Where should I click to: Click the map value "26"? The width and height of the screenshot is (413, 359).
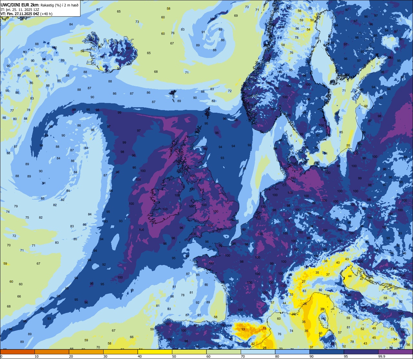(x=305, y=304)
